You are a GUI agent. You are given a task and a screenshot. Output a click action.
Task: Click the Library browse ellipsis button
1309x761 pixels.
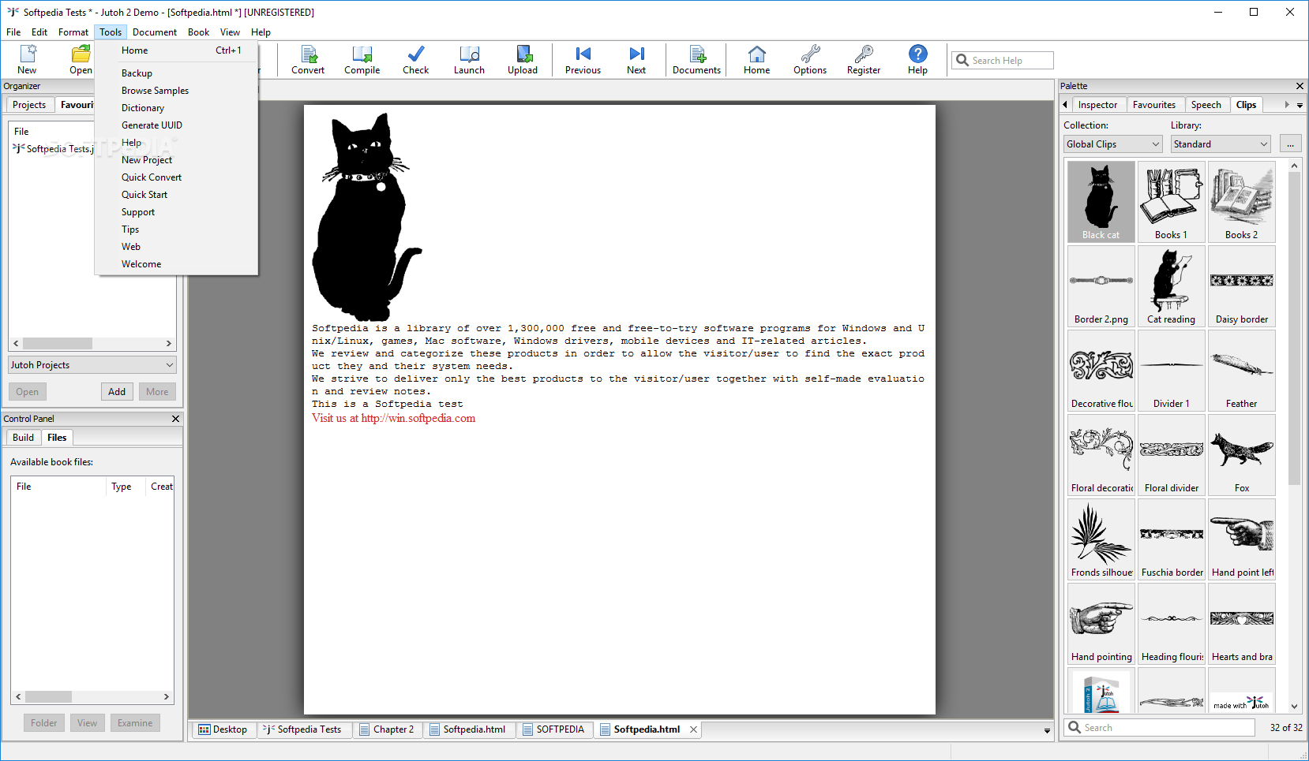click(1290, 144)
